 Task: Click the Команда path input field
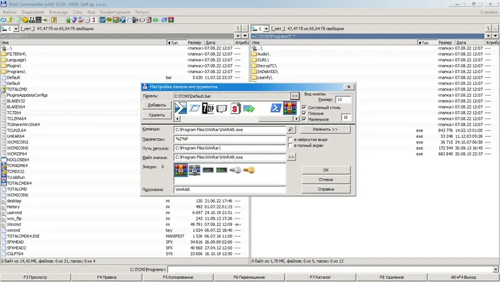click(229, 130)
